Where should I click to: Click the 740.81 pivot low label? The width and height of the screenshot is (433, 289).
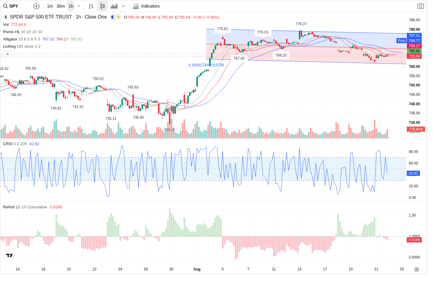56,108
